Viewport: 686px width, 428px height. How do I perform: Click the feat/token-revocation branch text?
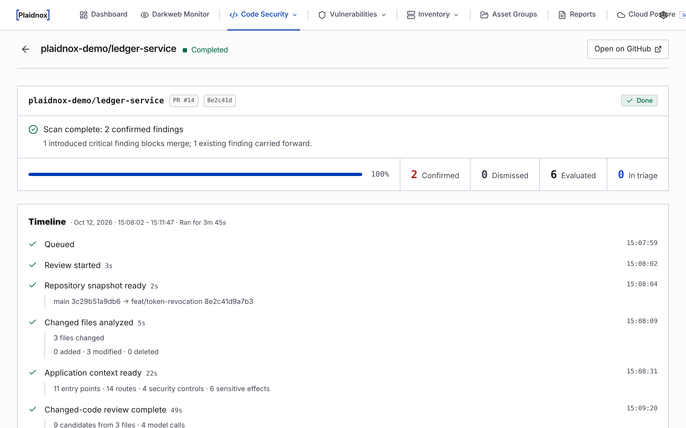167,301
